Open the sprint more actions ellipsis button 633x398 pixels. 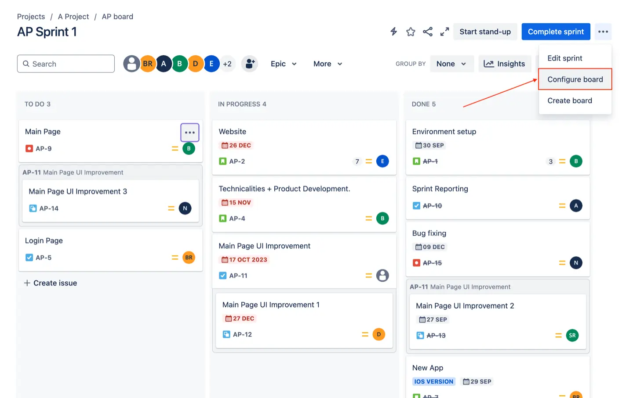point(603,32)
